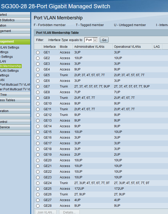Select the GE24 radio button
Image resolution: width=168 pixels, height=214 pixels.
(x=38, y=183)
